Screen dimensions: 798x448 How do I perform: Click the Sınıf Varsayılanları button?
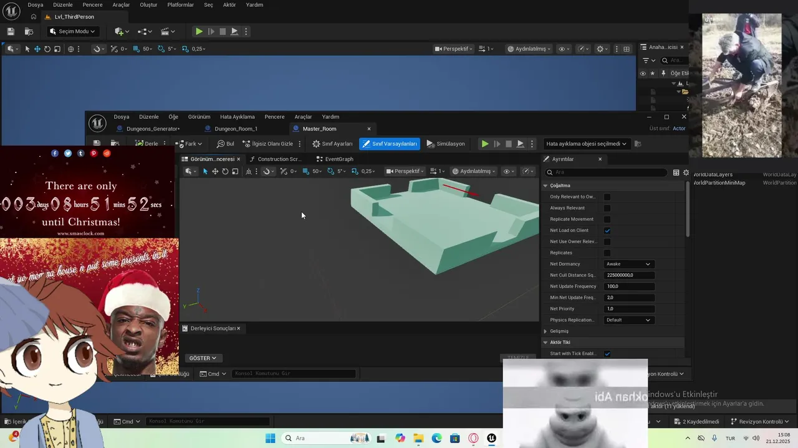point(390,144)
